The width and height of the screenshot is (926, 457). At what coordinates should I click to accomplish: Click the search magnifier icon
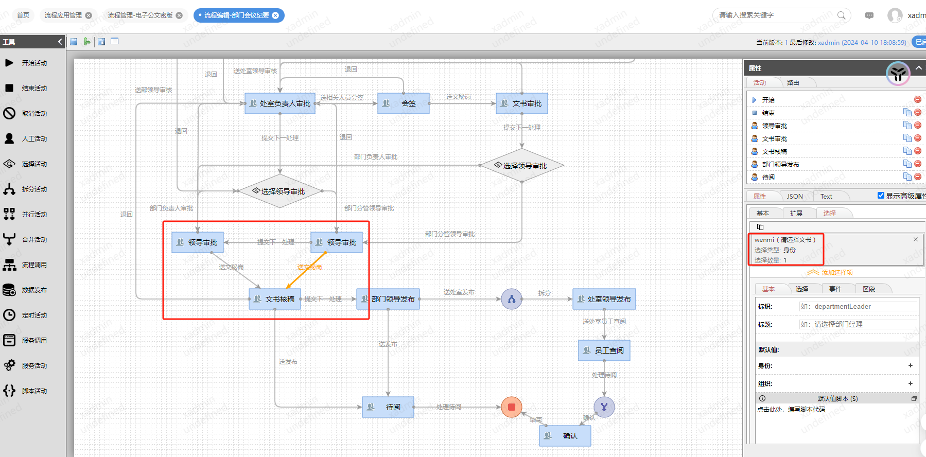coord(842,15)
